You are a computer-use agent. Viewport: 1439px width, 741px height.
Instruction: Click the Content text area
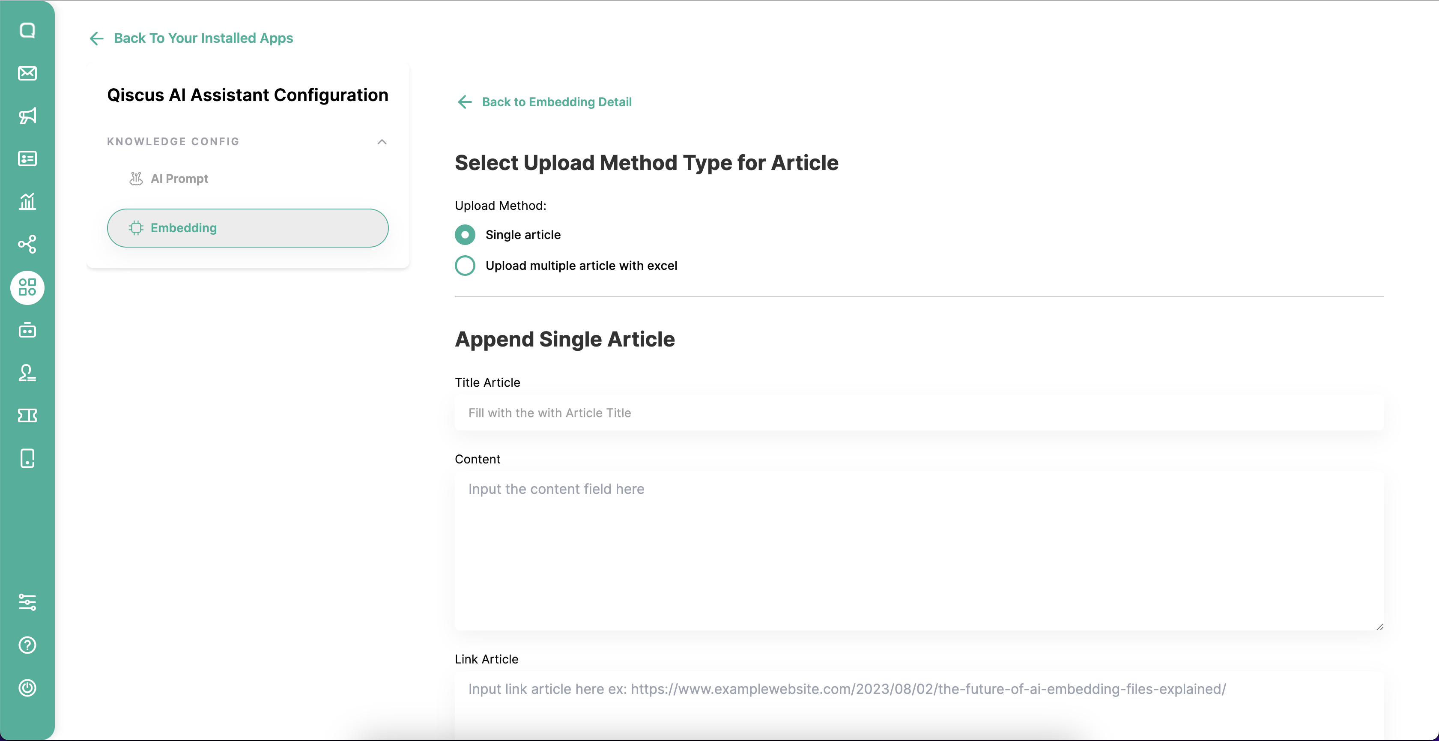919,550
